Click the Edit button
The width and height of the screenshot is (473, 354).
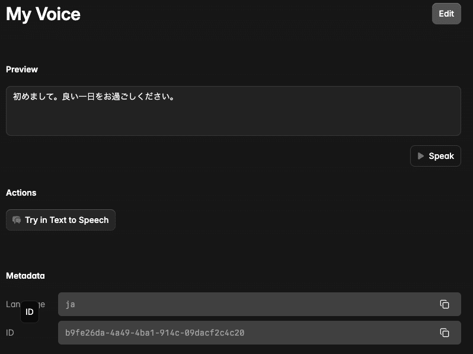(x=446, y=14)
